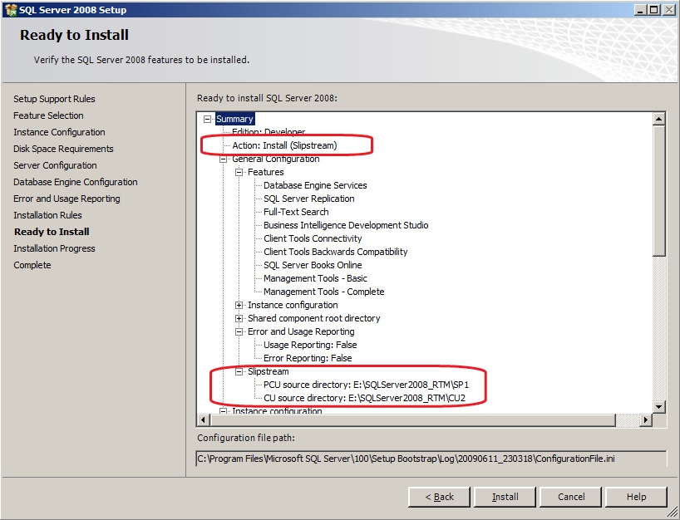Viewport: 680px width, 520px height.
Task: Select Database Engine Configuration step in sidebar
Action: [x=76, y=182]
